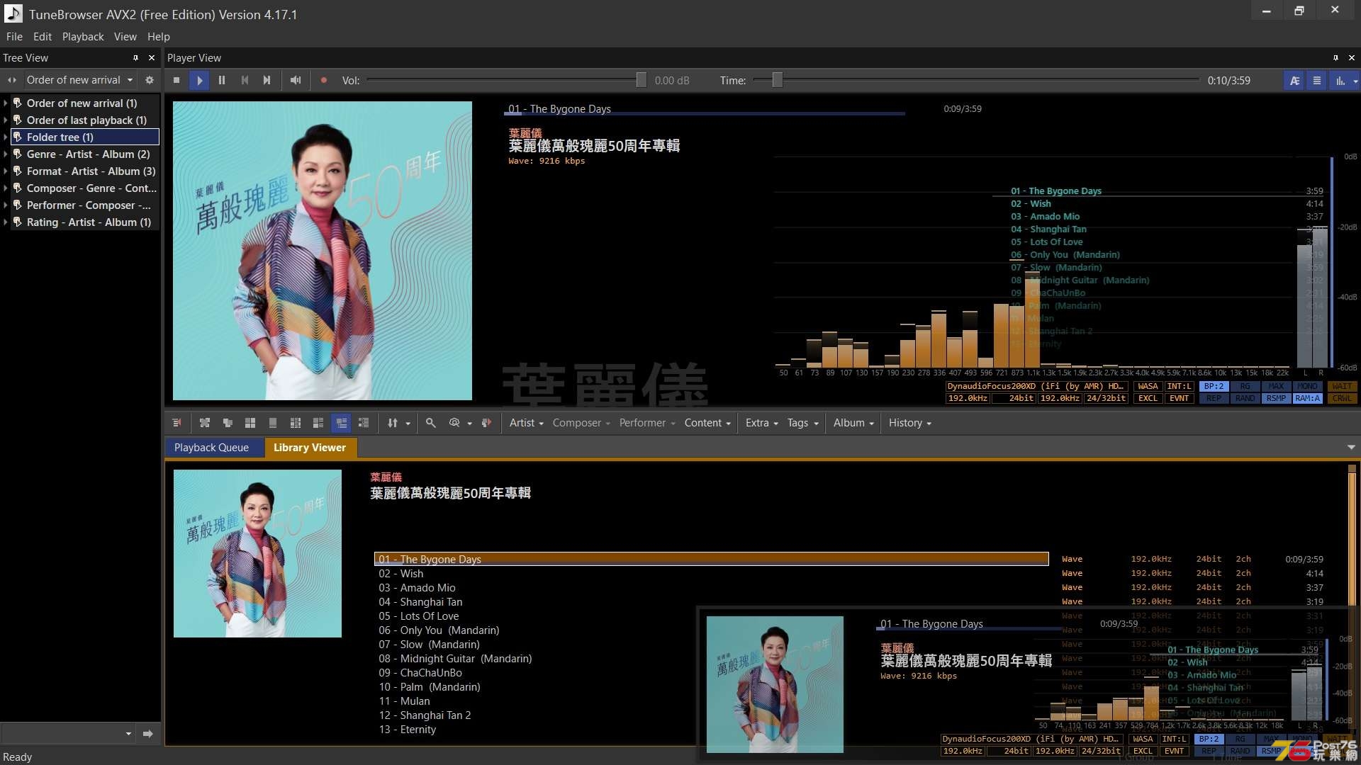Image resolution: width=1361 pixels, height=765 pixels.
Task: Select 'Order of last playback (1)' tree item
Action: pyautogui.click(x=86, y=120)
